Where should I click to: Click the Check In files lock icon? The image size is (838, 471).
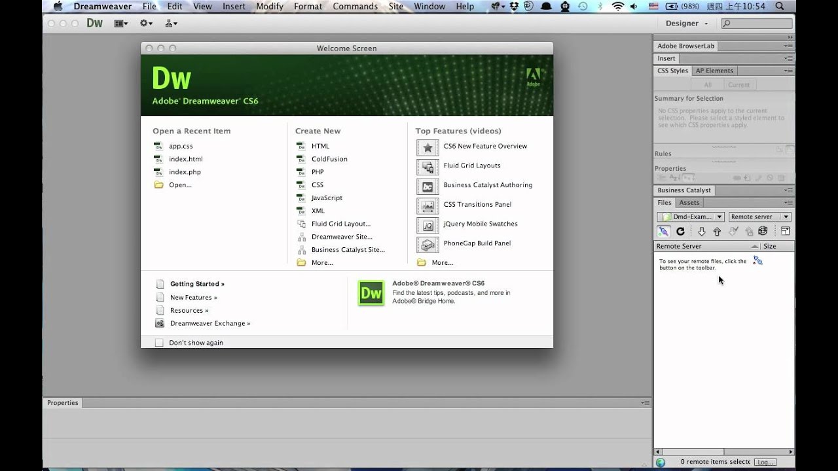(x=748, y=232)
